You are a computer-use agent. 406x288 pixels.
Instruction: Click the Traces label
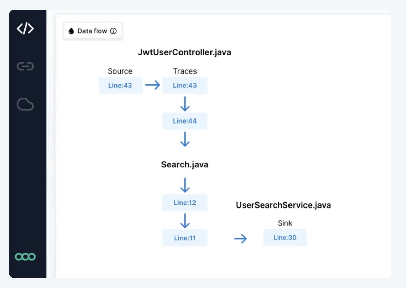(x=185, y=71)
